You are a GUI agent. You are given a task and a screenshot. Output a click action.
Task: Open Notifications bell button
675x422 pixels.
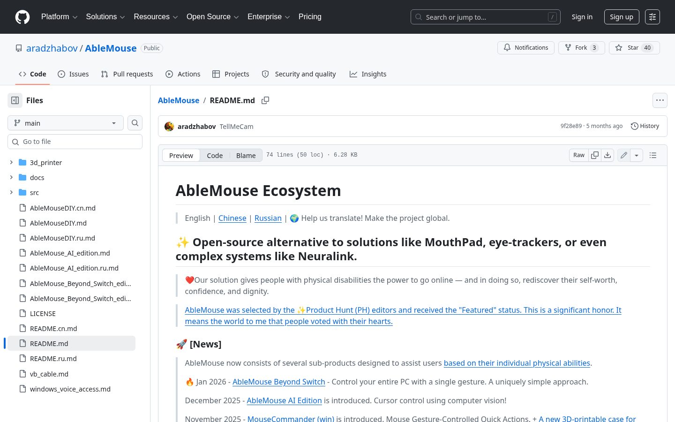click(x=526, y=48)
